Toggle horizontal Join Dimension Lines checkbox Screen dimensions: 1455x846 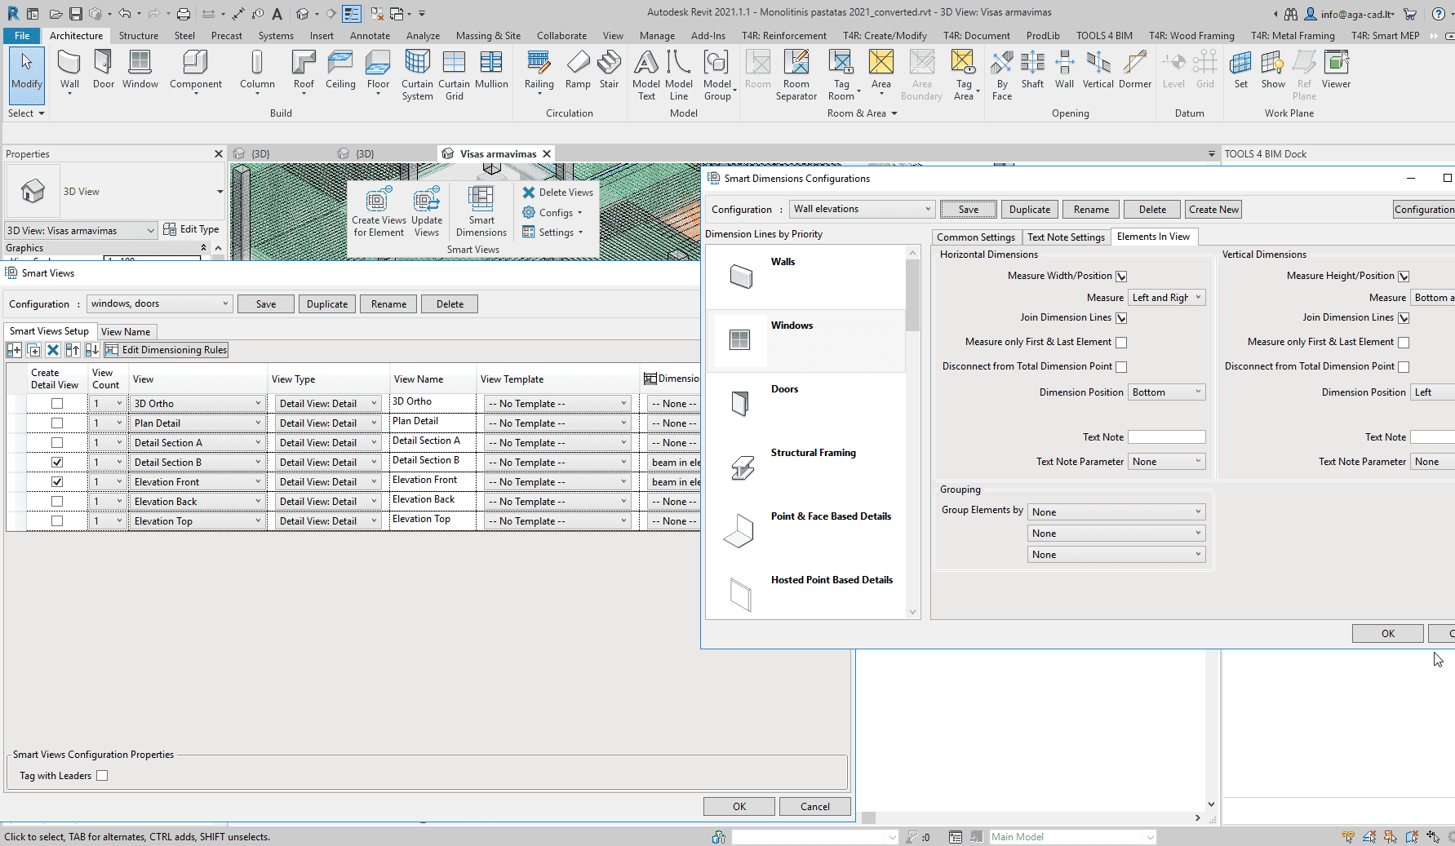(1121, 318)
